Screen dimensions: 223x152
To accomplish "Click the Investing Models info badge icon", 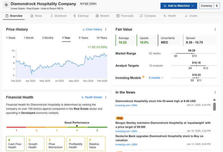I will pos(143,77).
